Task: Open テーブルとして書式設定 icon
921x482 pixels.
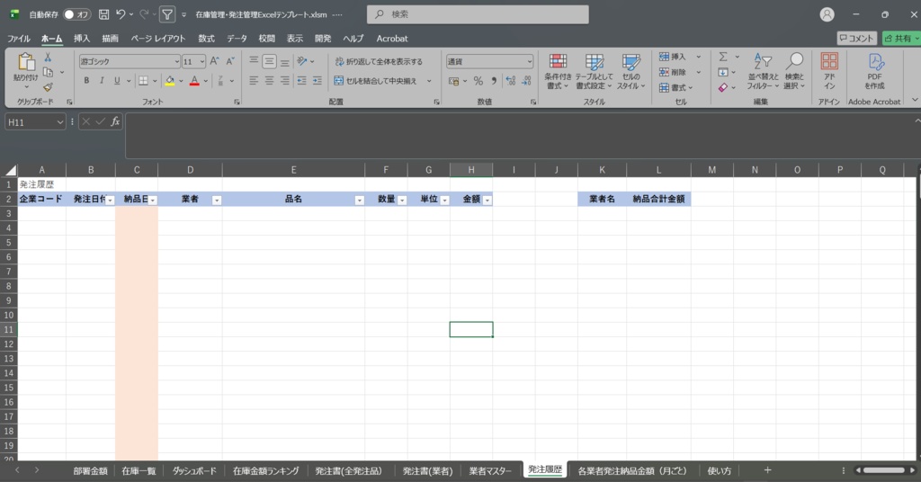Action: [x=594, y=72]
